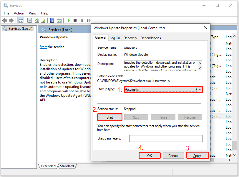Image resolution: width=239 pixels, height=177 pixels.
Task: Open the Dependencies tab
Action: tap(151, 38)
